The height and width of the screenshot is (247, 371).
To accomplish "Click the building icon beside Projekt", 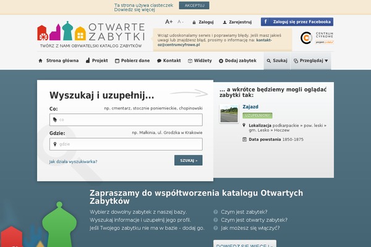I will [88, 61].
